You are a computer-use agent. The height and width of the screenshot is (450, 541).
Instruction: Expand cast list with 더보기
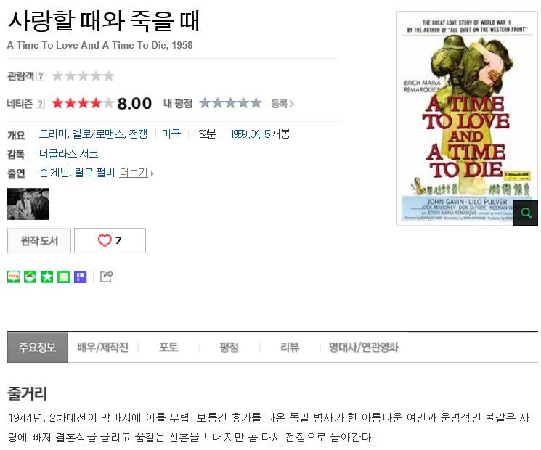(137, 173)
